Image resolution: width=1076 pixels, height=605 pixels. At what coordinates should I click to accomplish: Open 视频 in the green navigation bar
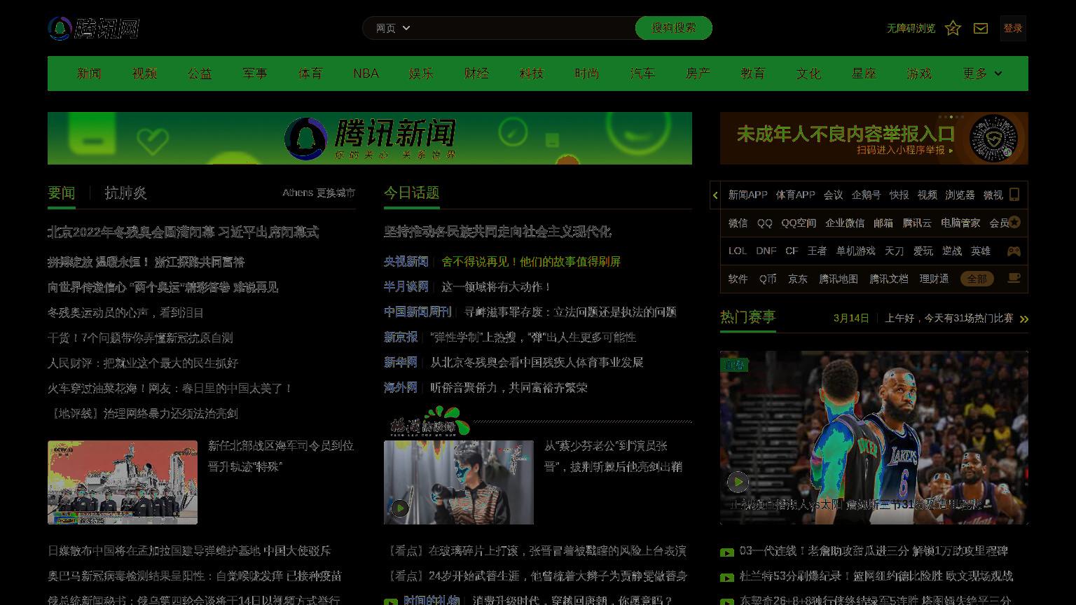coord(144,74)
